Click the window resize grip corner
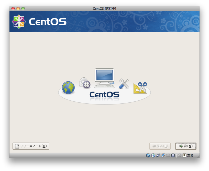This screenshot has width=209, height=171. 198,156
